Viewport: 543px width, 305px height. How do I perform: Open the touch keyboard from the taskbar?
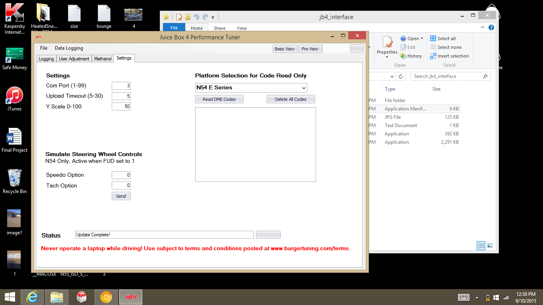point(464,297)
